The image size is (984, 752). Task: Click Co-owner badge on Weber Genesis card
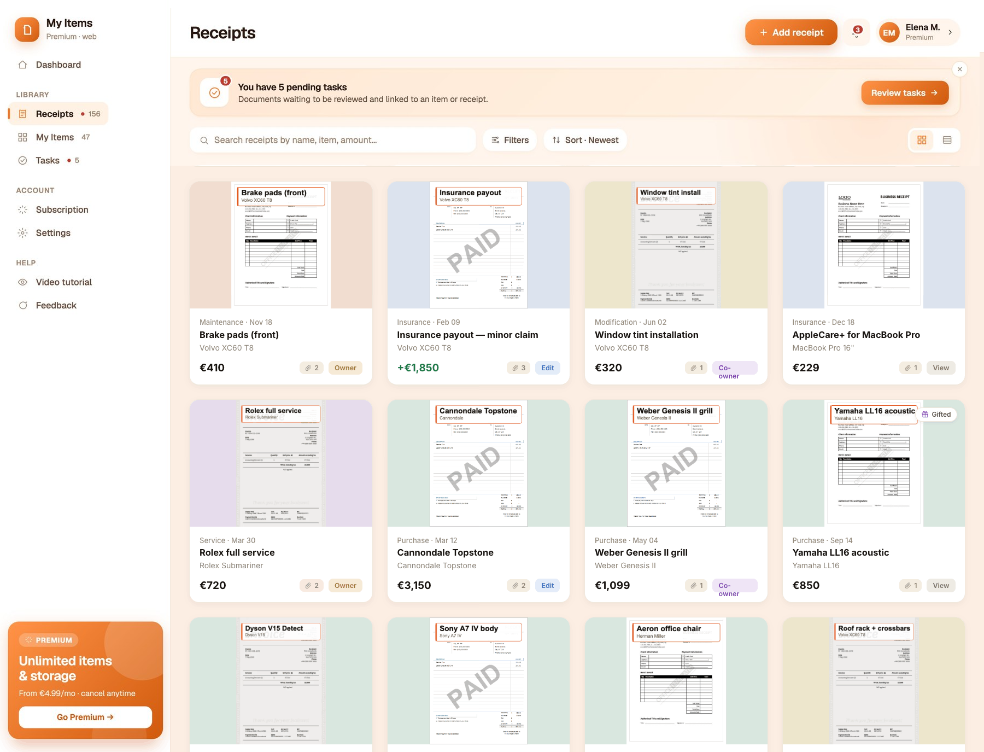coord(735,586)
